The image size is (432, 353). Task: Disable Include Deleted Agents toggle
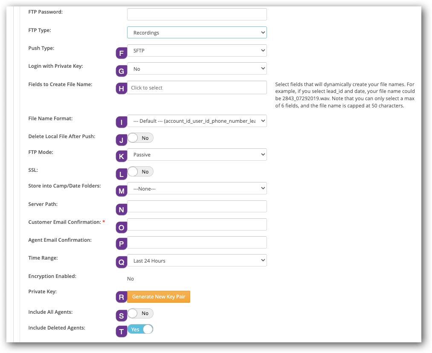point(140,330)
